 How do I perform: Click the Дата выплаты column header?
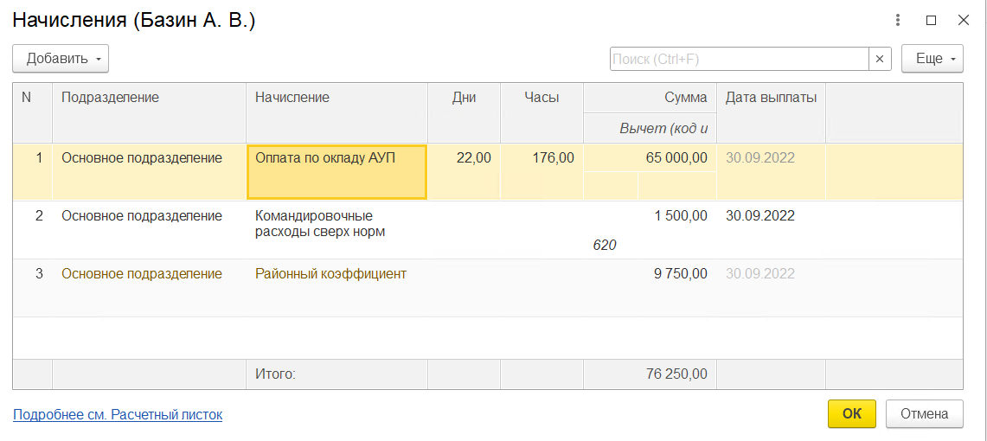pos(770,98)
